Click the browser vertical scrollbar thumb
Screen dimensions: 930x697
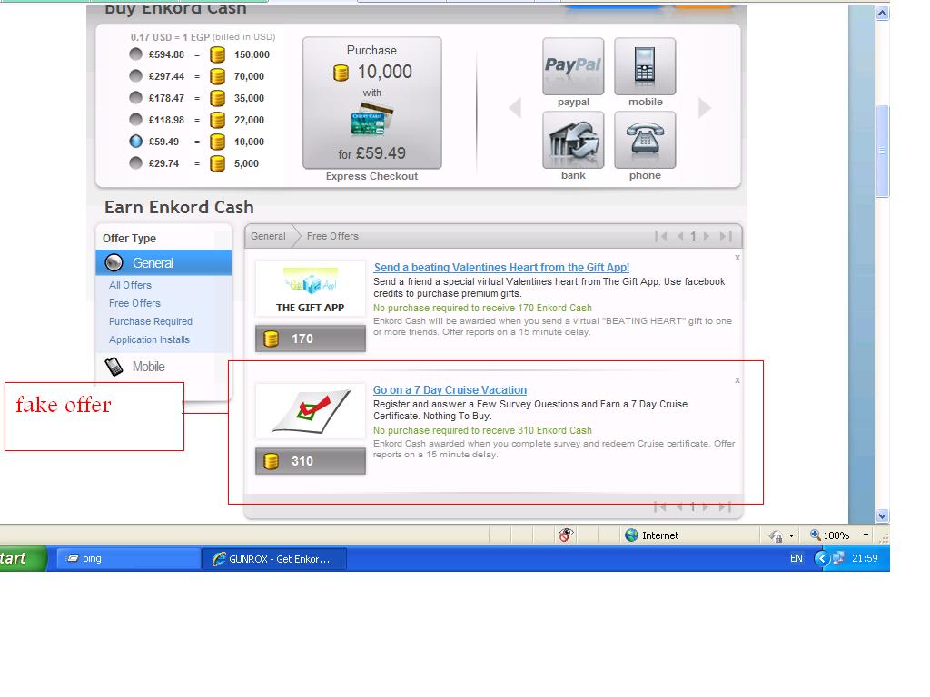(882, 151)
